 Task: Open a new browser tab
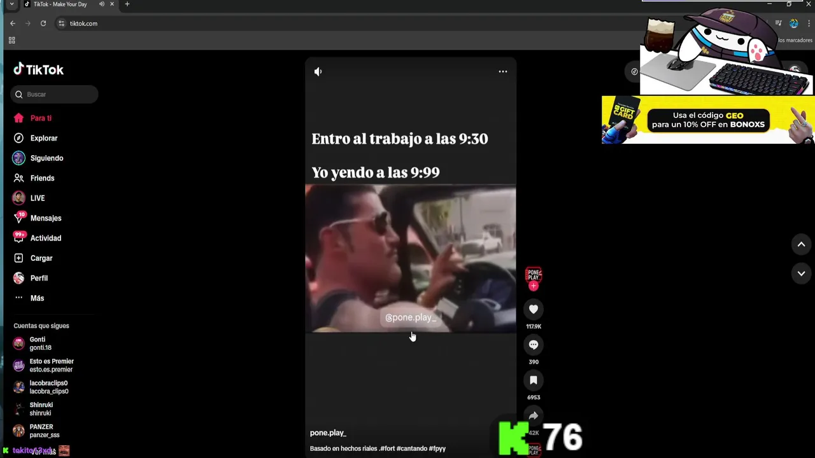127,4
